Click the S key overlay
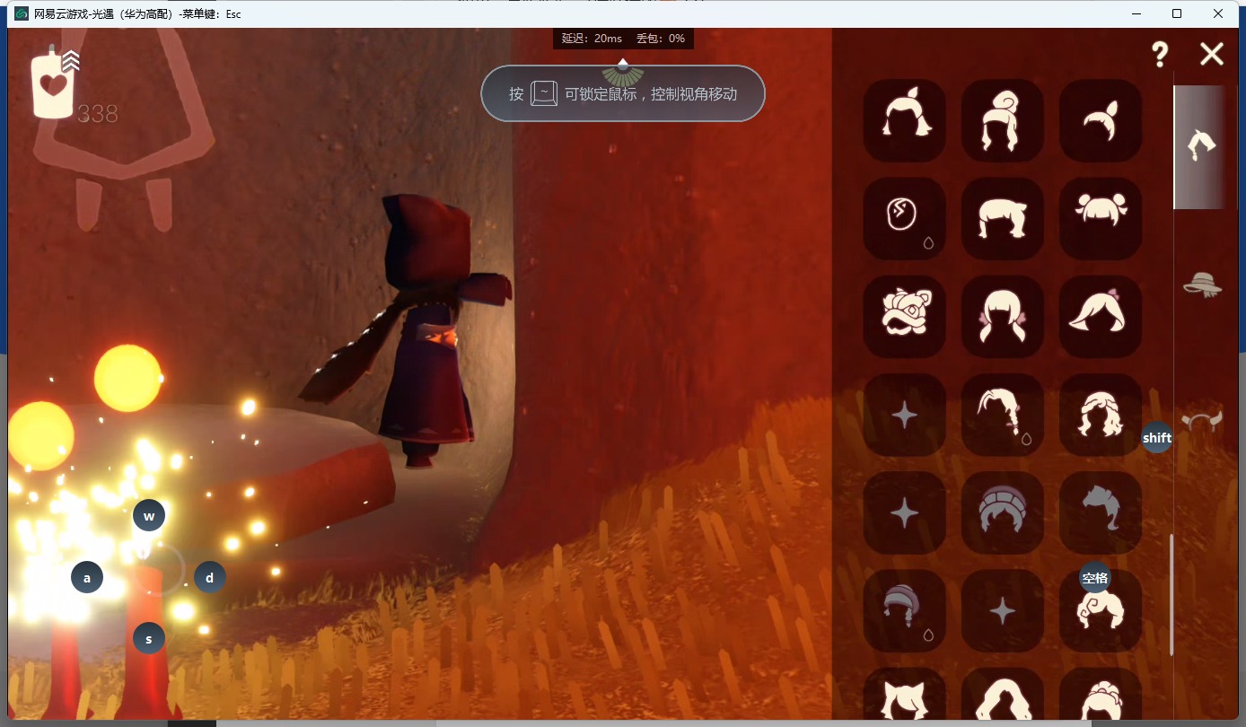The width and height of the screenshot is (1246, 727). (149, 639)
